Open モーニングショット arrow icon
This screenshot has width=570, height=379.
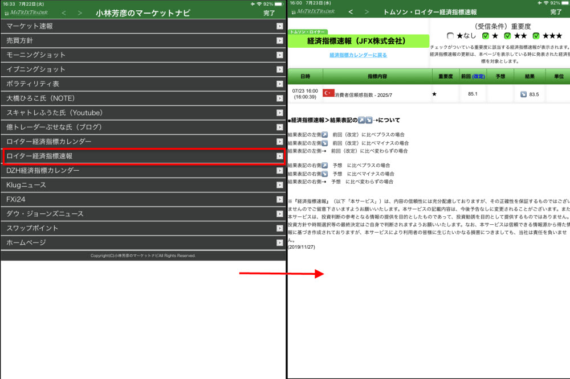pyautogui.click(x=279, y=55)
